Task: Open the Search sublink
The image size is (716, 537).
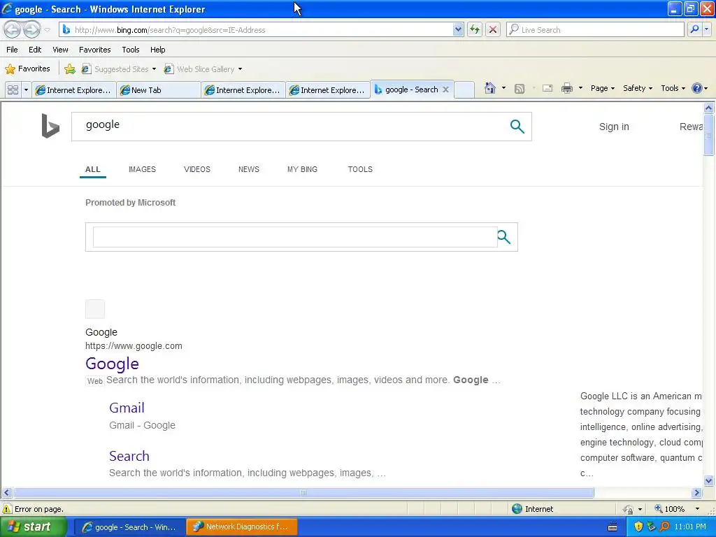Action: [129, 456]
